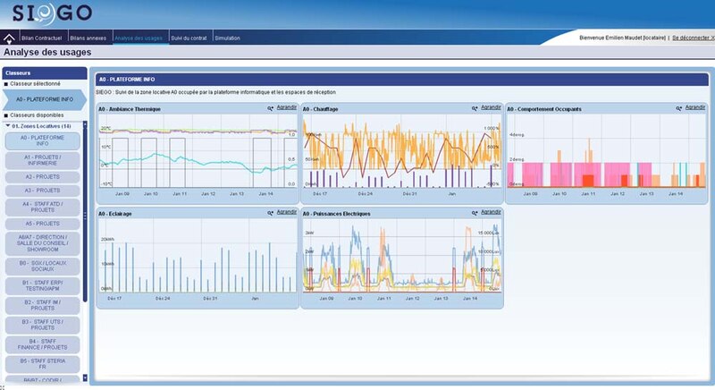Click Agrandir link on Ambiance Thermique chart
Image resolution: width=715 pixels, height=390 pixels.
pyautogui.click(x=287, y=107)
